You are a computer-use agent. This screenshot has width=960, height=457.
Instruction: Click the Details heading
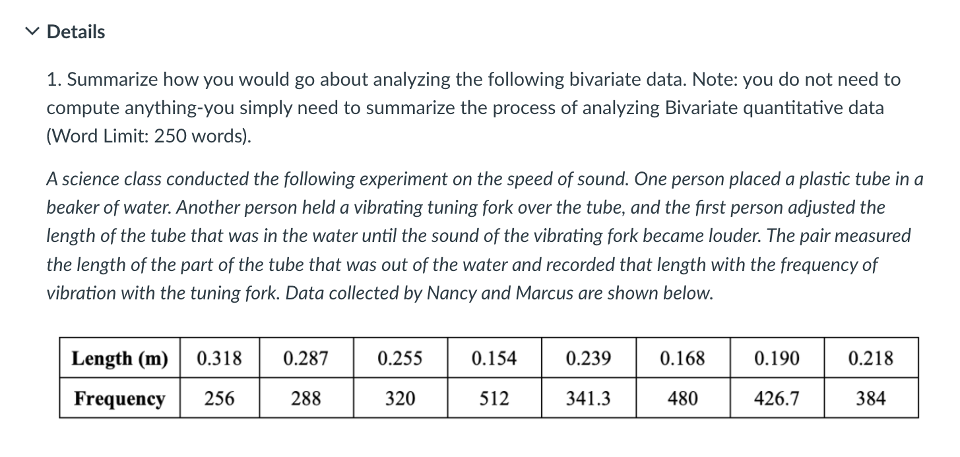(x=75, y=31)
